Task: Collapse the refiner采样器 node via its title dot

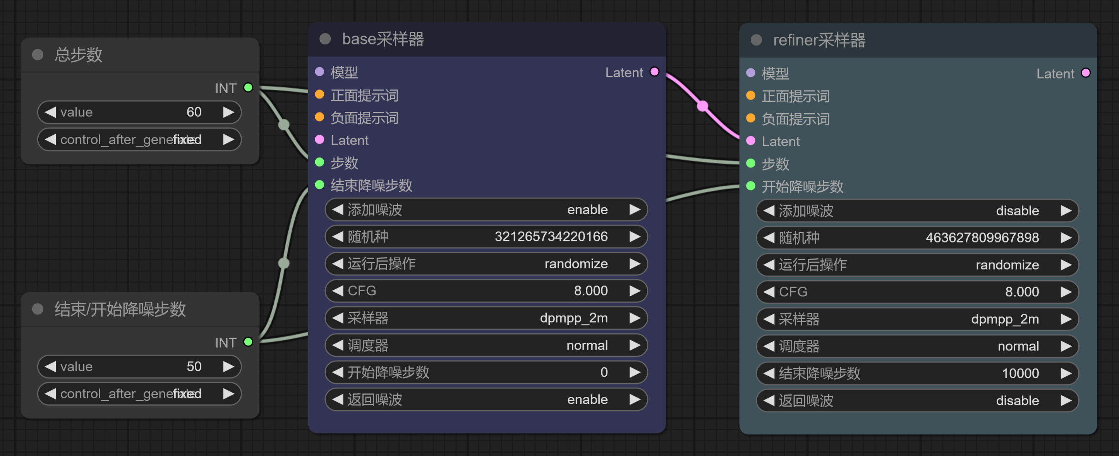Action: [756, 40]
